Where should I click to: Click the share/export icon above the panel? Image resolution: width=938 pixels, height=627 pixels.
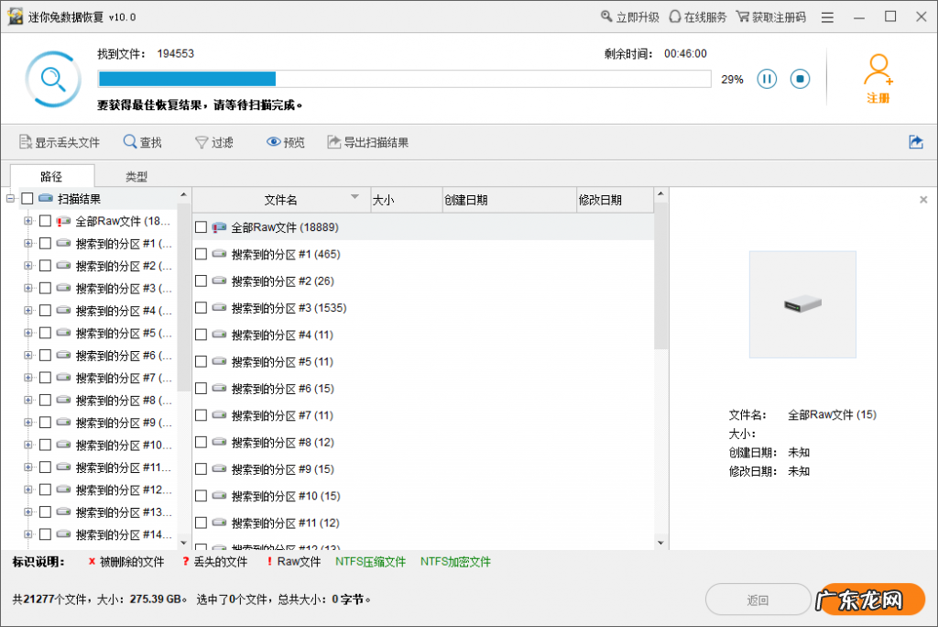[917, 142]
